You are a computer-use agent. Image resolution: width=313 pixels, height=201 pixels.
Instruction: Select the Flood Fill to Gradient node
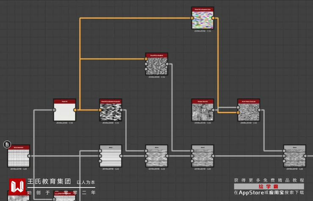tap(157, 64)
